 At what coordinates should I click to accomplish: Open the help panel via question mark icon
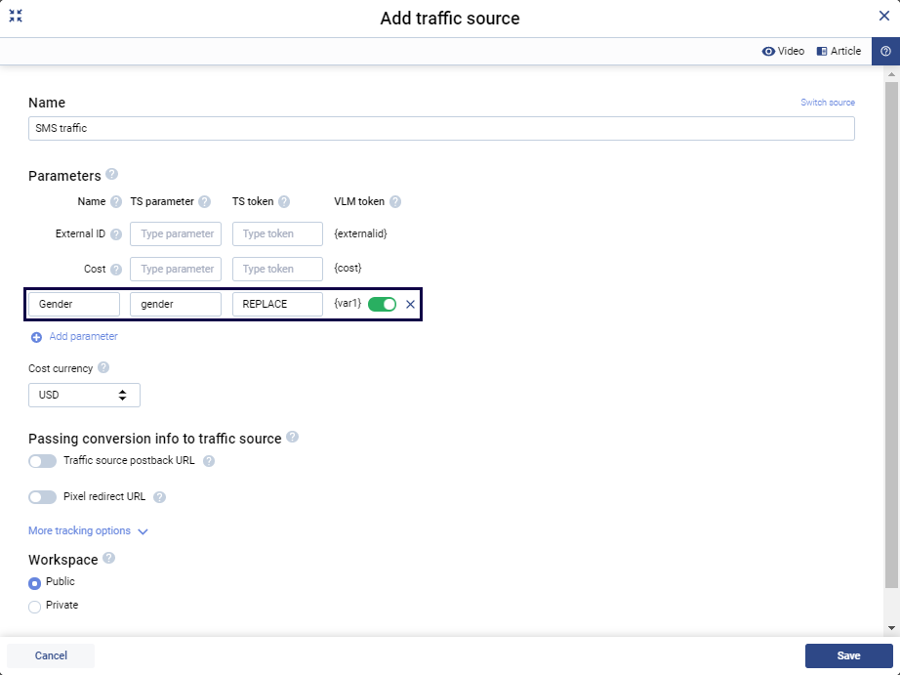(884, 50)
